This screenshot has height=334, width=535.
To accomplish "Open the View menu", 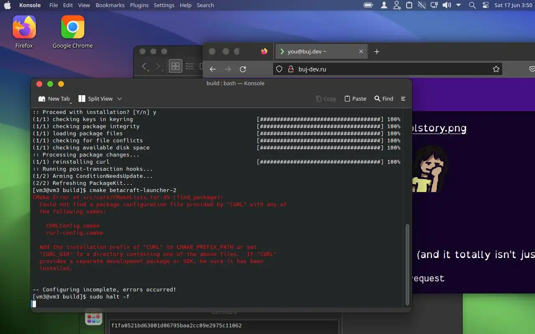I will click(x=84, y=5).
